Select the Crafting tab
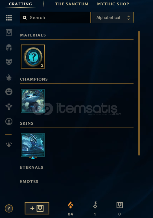The image size is (153, 218). point(20,4)
